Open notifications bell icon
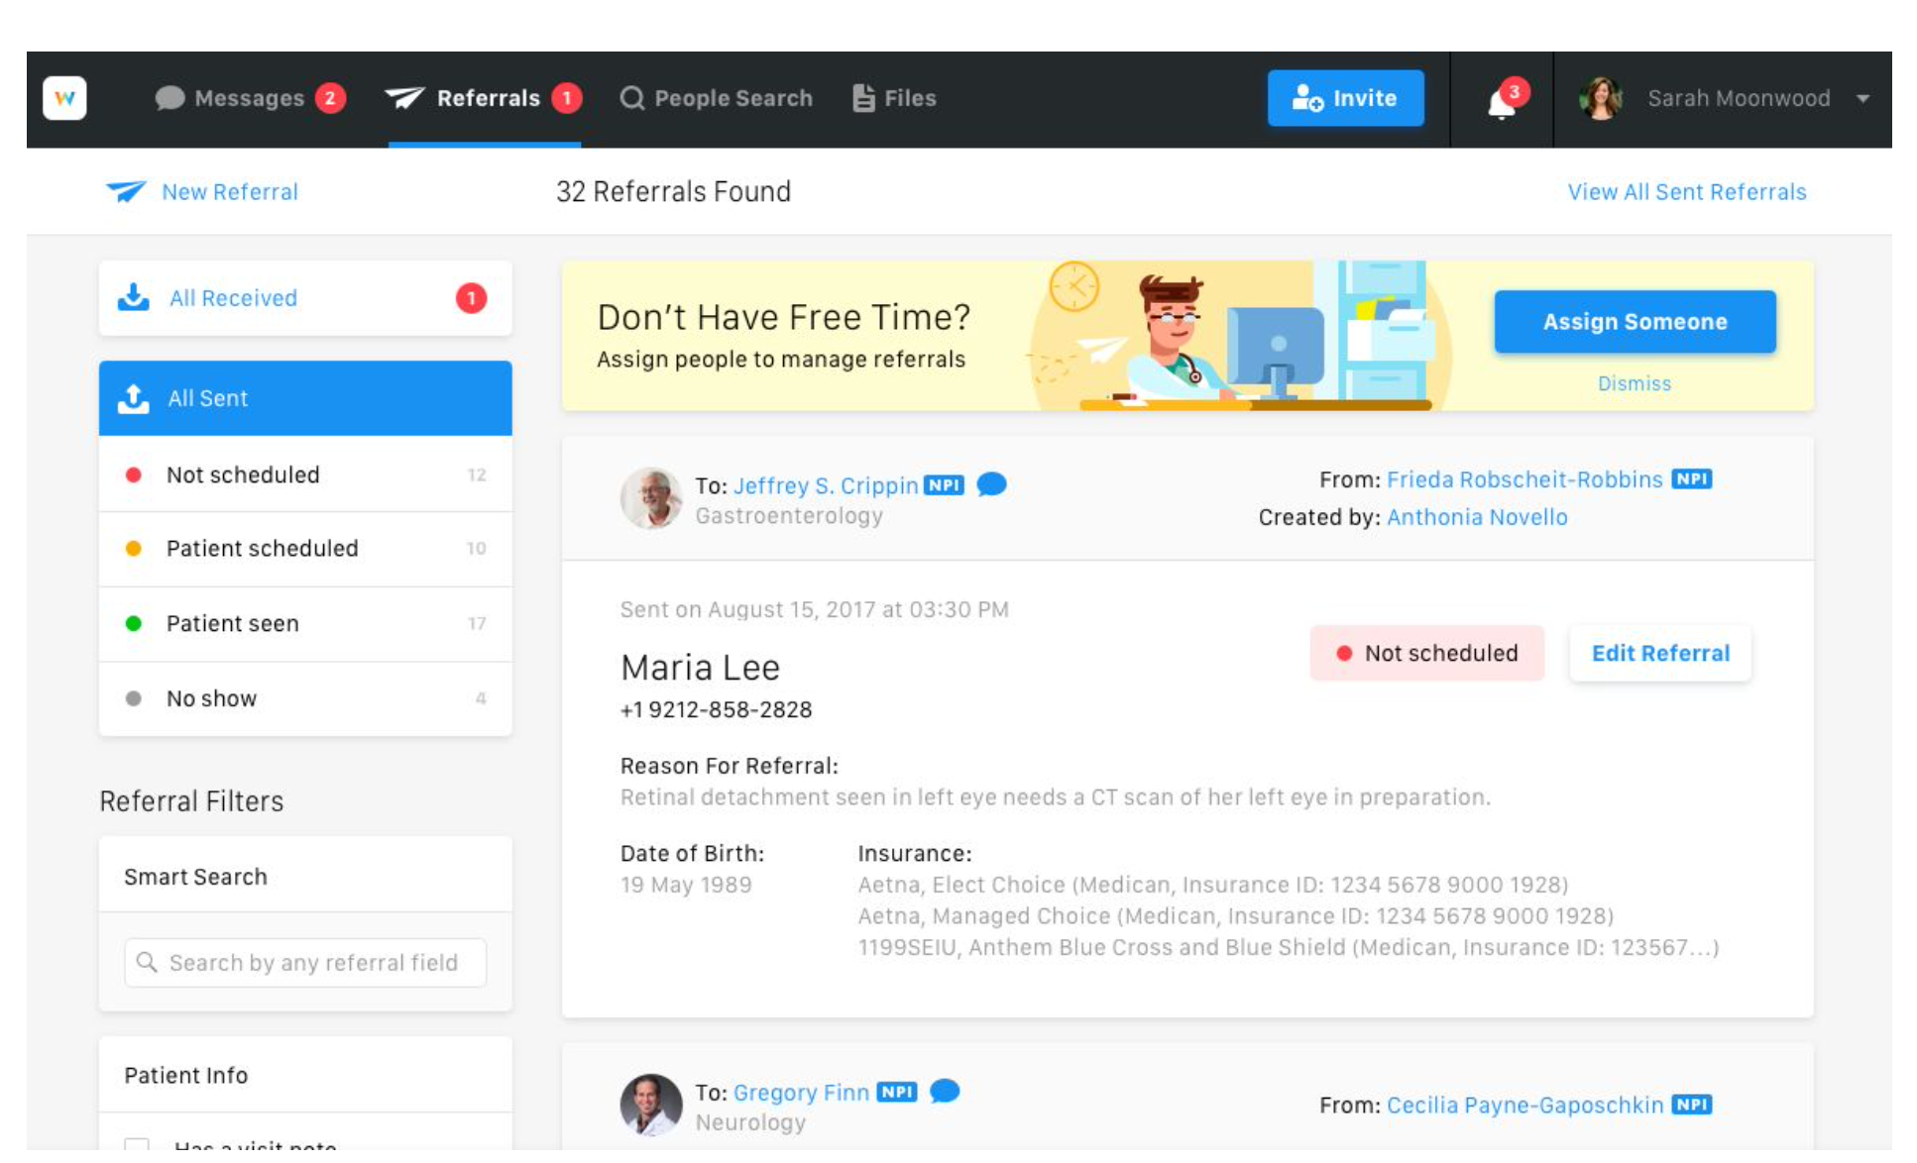The width and height of the screenshot is (1917, 1163). 1502,101
